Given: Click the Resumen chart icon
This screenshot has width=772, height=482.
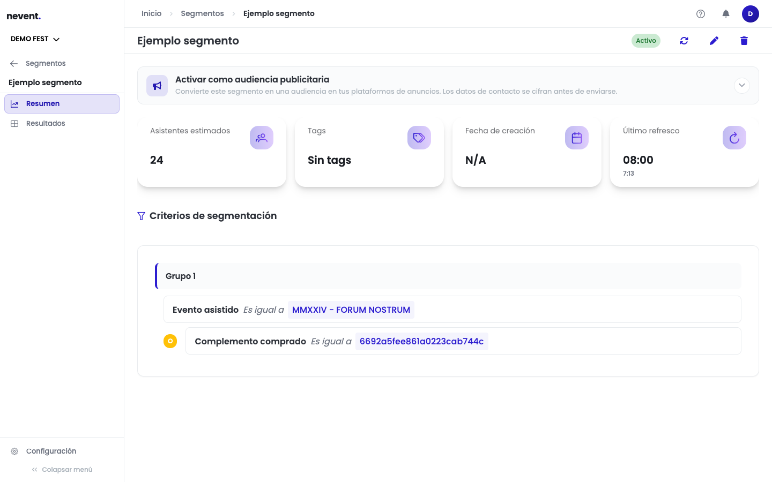Looking at the screenshot, I should (14, 104).
